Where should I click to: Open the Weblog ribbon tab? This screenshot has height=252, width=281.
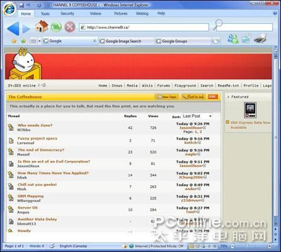pyautogui.click(x=142, y=13)
